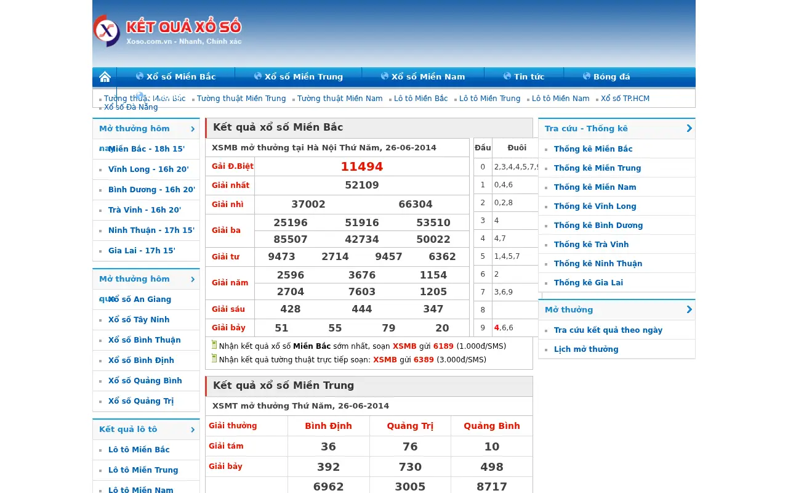Open Lịch mở thưởng link
Screen dimensions: 788x493
click(x=586, y=349)
